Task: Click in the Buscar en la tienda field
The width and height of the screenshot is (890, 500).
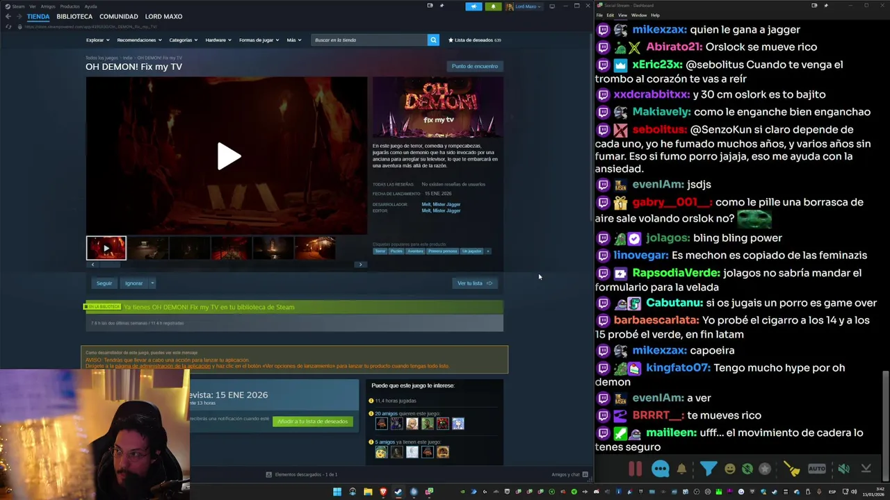Action: 369,40
